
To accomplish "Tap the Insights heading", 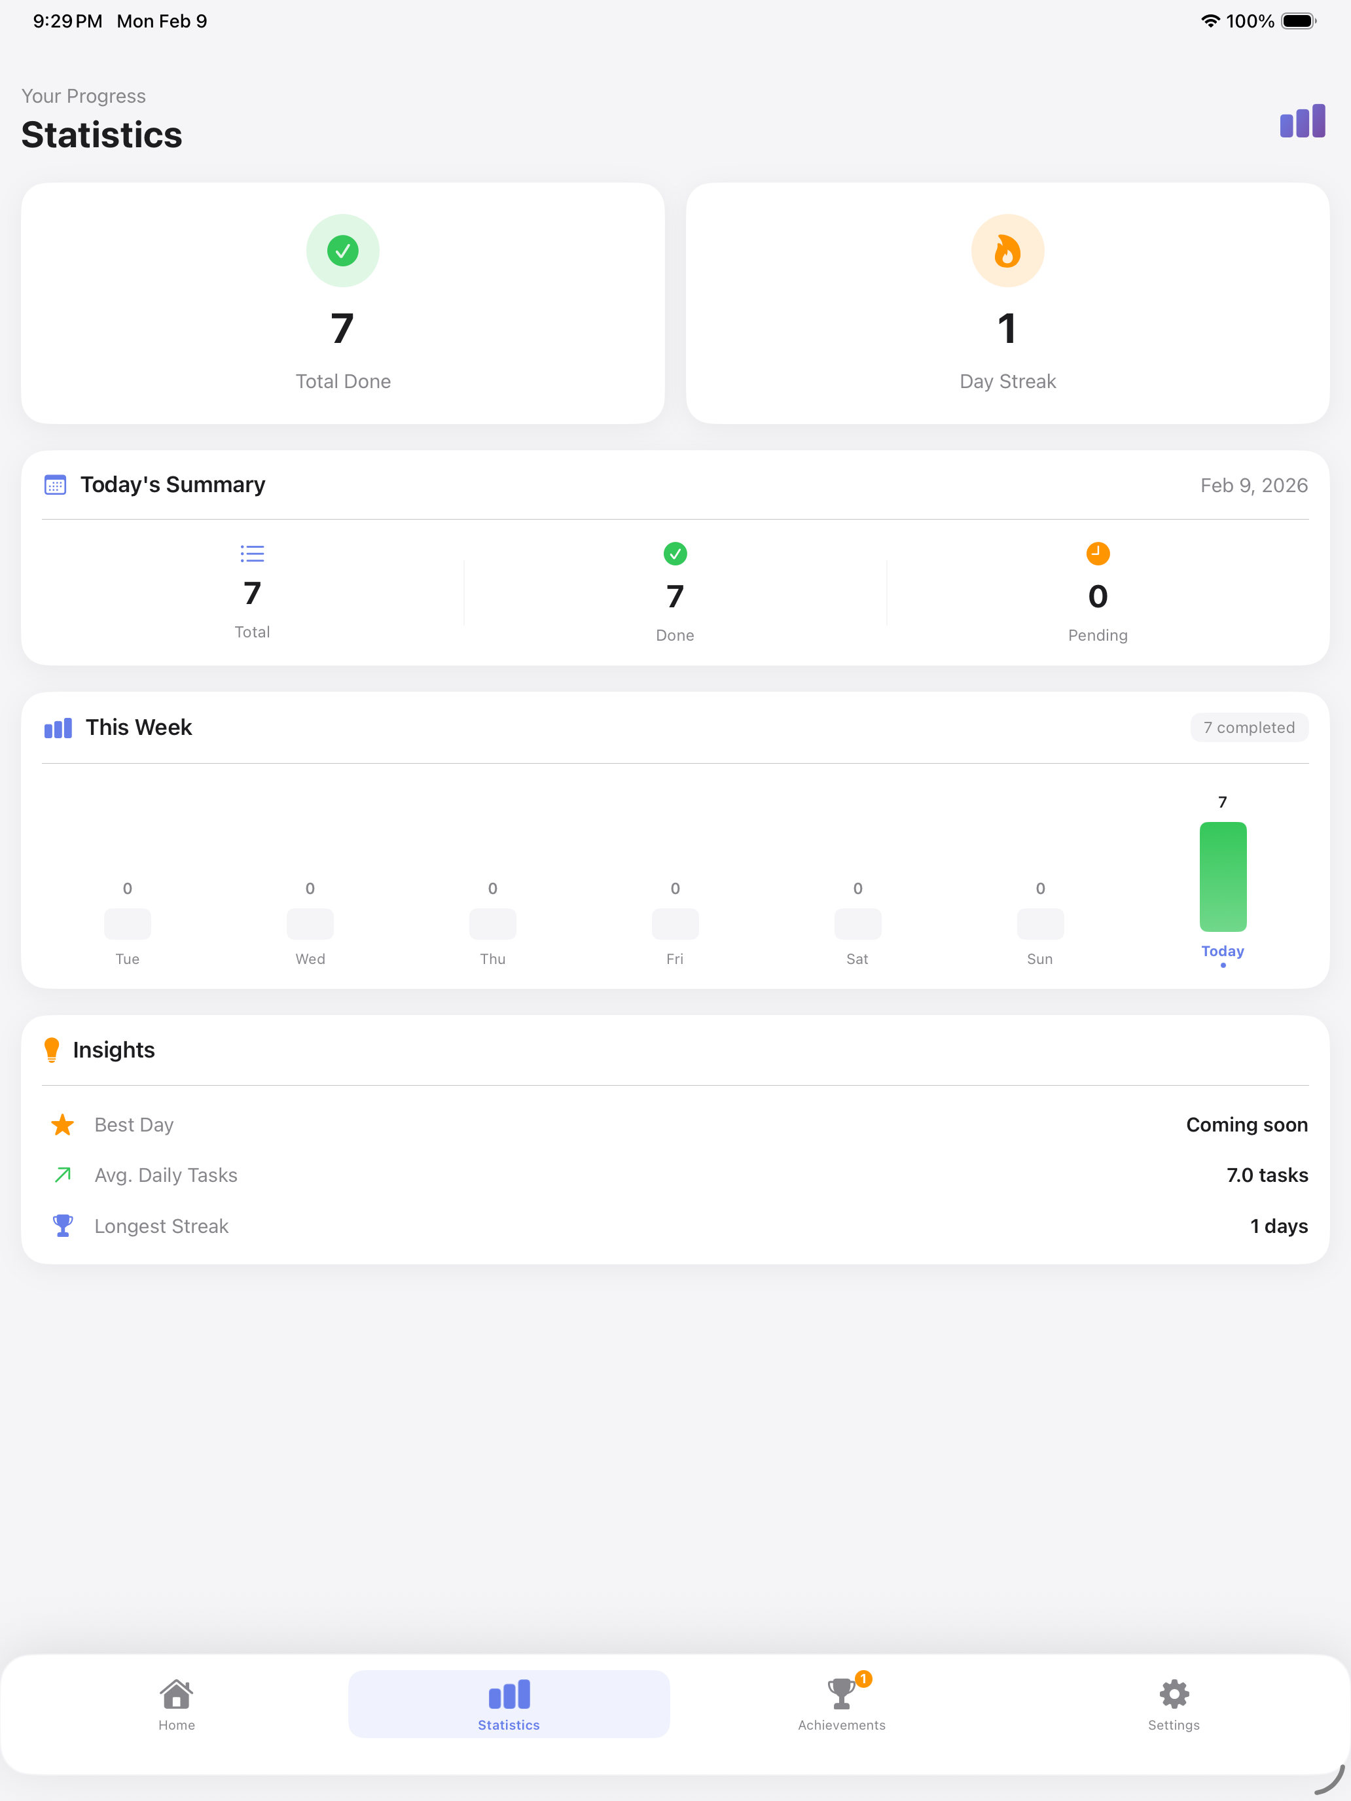I will click(x=114, y=1050).
